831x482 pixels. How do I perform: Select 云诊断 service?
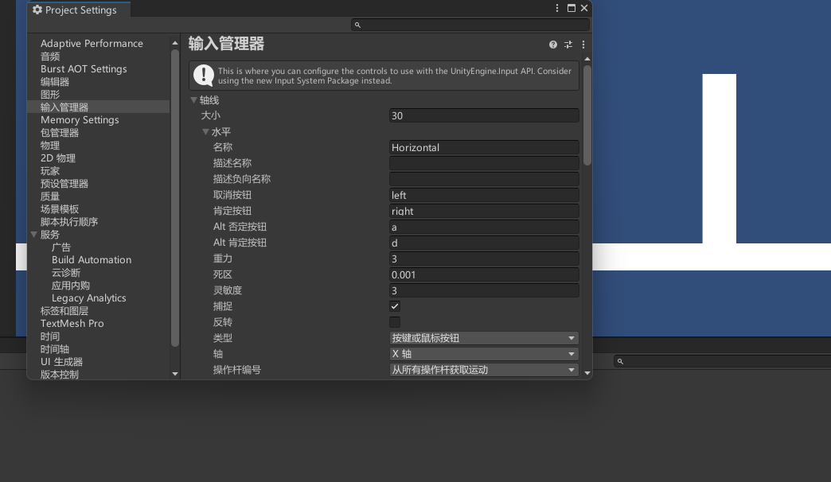point(66,272)
